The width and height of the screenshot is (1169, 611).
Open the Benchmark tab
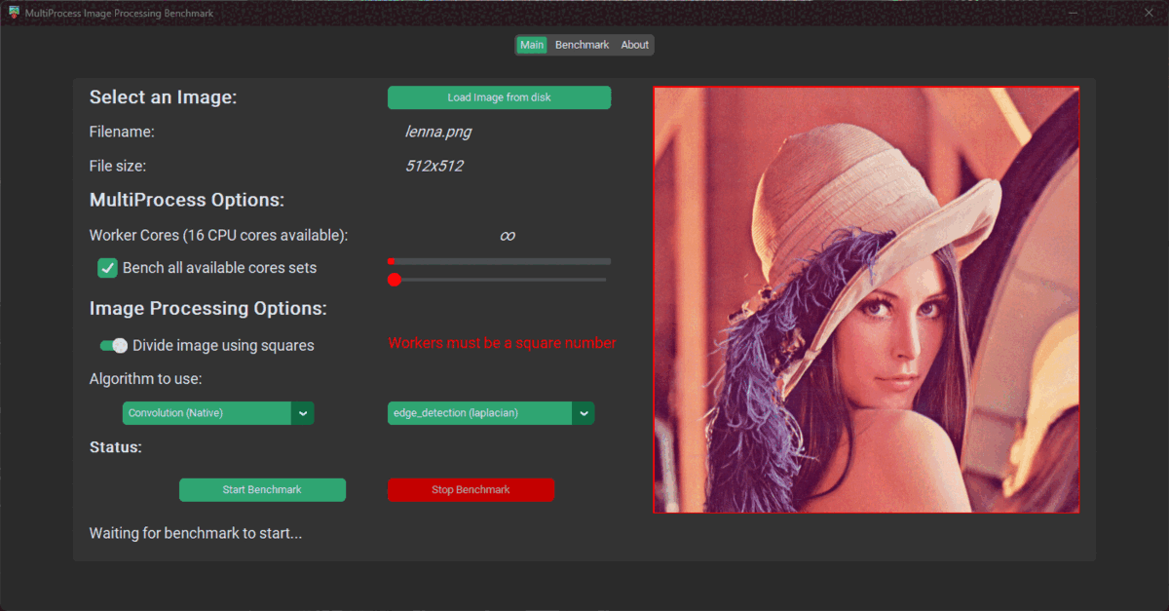583,45
